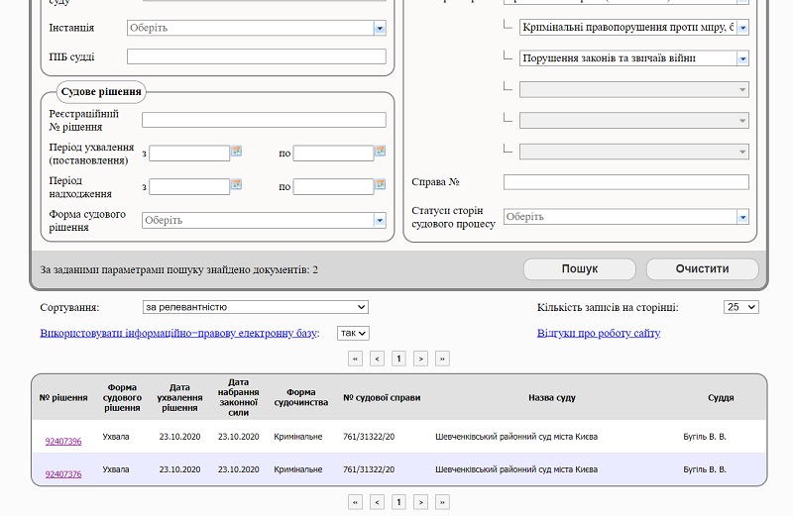Click next page arrow in bottom pagination
The width and height of the screenshot is (793, 516).
click(x=420, y=502)
